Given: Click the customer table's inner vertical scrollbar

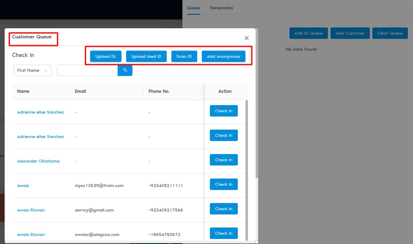Looking at the screenshot, I should click(x=247, y=170).
